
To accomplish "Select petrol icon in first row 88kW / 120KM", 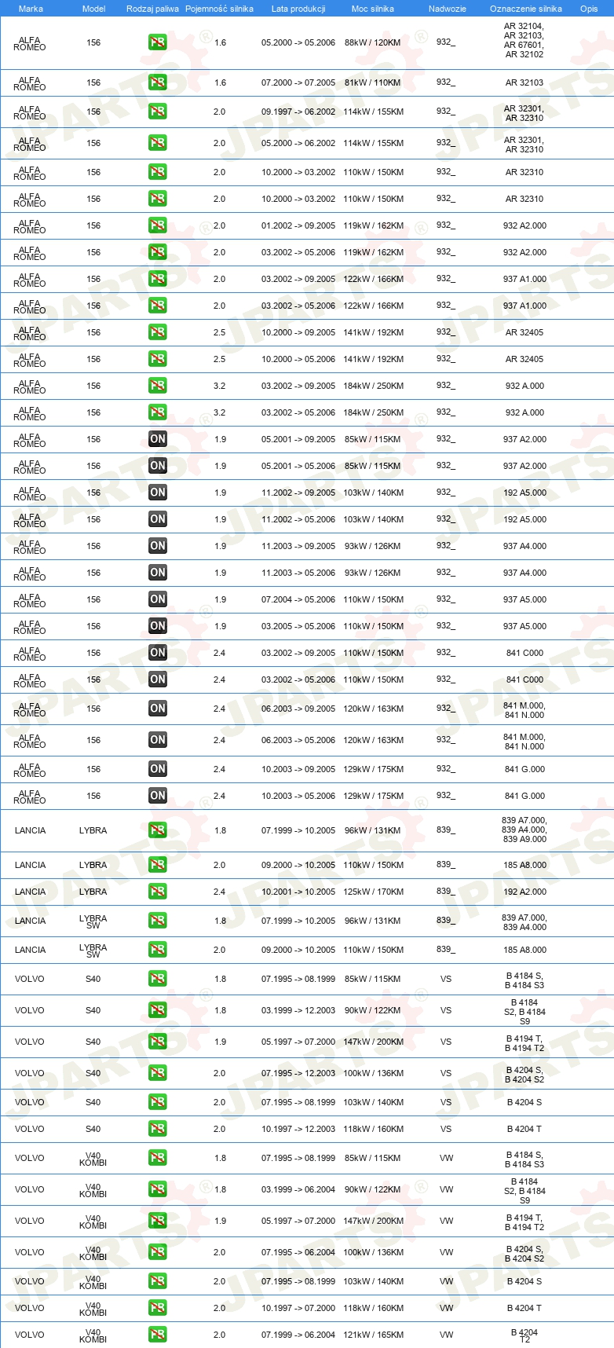I will 158,42.
